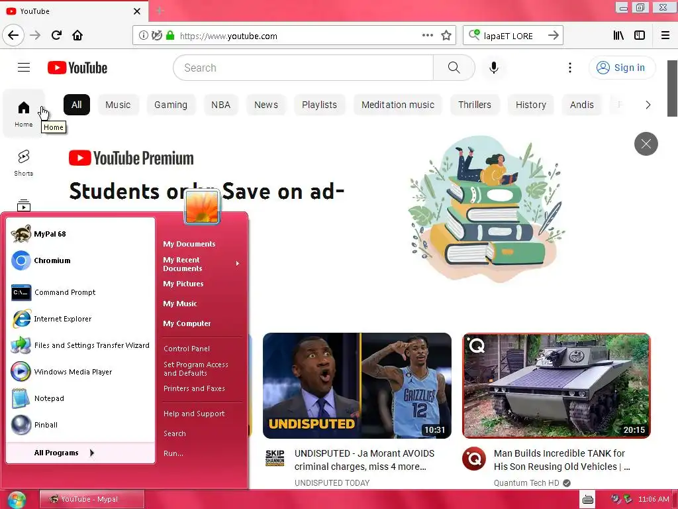Click the green padlock security icon

(x=170, y=36)
